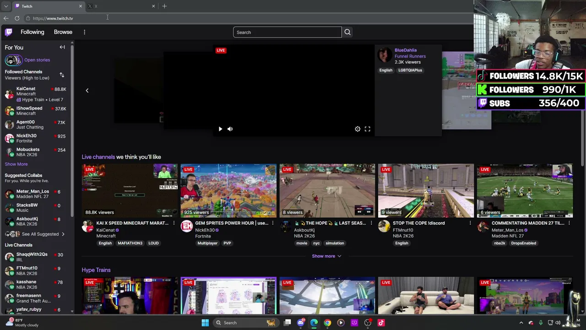This screenshot has width=586, height=330.
Task: Open the Browse tab
Action: pyautogui.click(x=63, y=32)
